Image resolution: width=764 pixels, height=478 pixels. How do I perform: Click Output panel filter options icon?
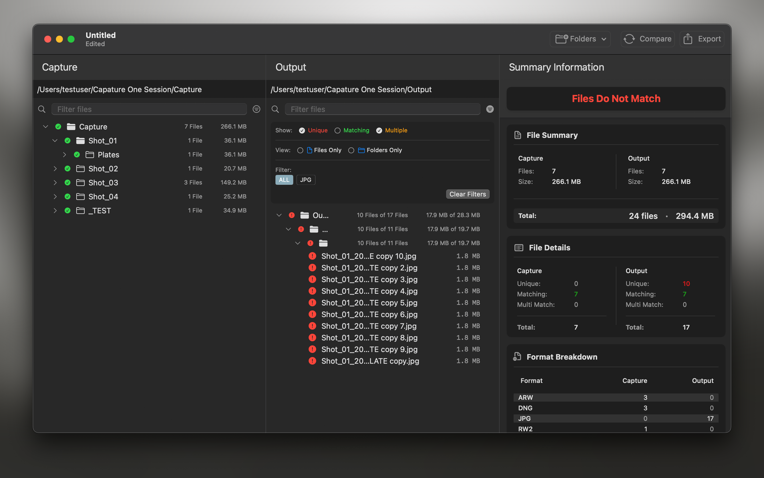click(x=490, y=109)
